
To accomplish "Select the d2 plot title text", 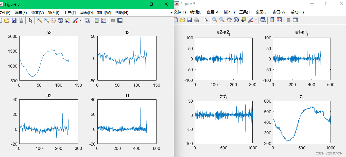I will 49,96.
